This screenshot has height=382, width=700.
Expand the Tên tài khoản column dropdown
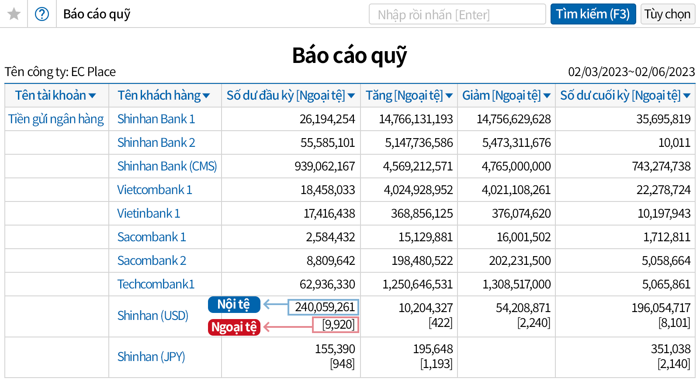pos(92,96)
